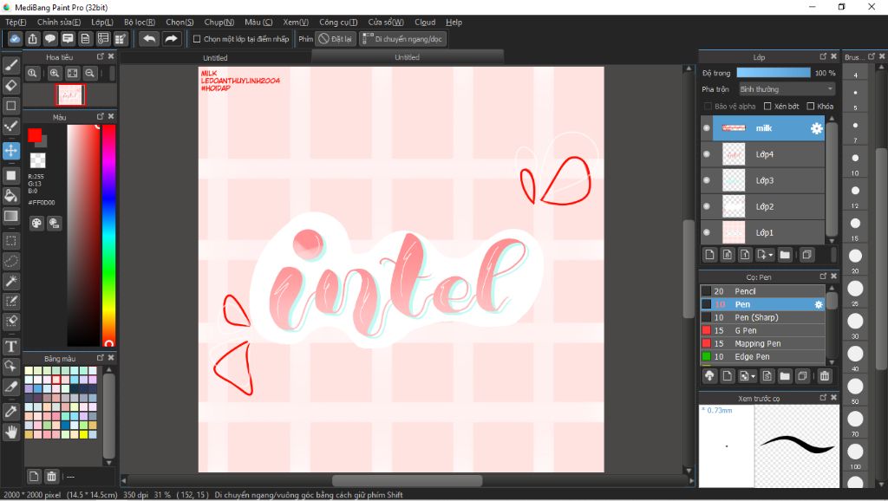
Task: Click the 'Đặt lại' reset button
Action: 336,39
